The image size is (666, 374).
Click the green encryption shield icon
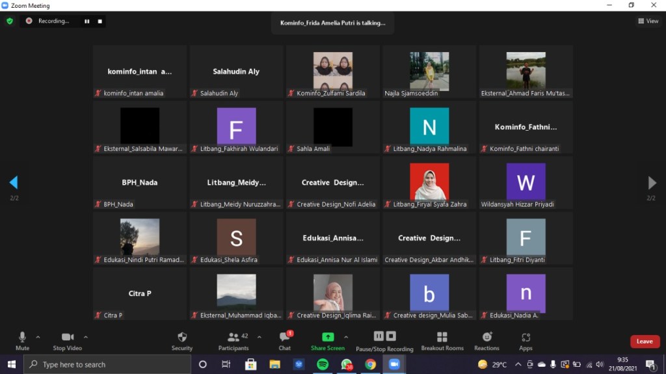(x=10, y=21)
